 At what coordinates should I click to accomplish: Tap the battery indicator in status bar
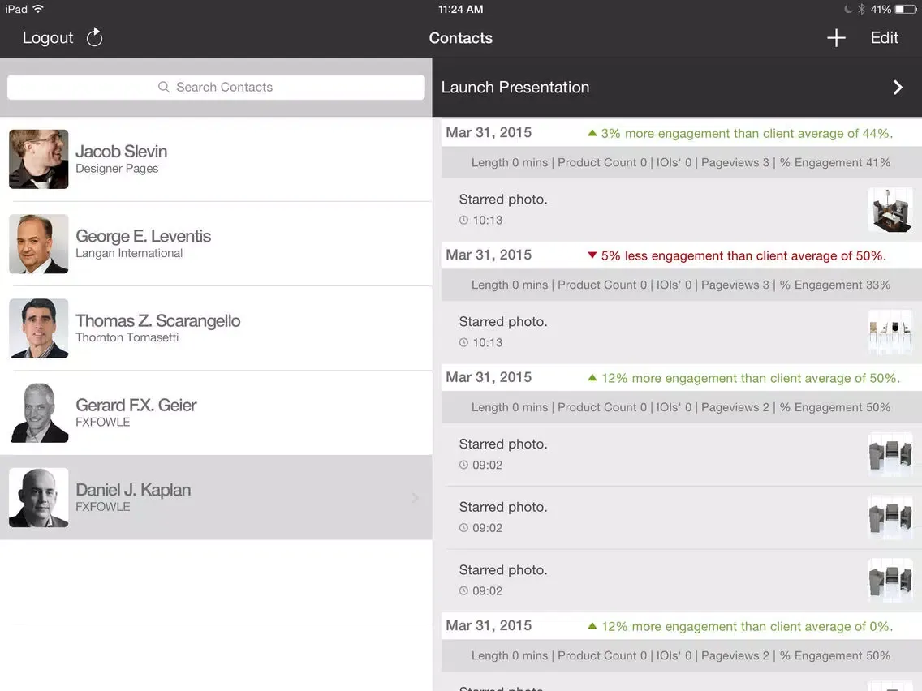pyautogui.click(x=906, y=10)
